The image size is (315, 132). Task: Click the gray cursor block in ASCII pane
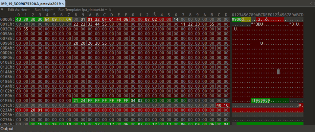(x=278, y=72)
